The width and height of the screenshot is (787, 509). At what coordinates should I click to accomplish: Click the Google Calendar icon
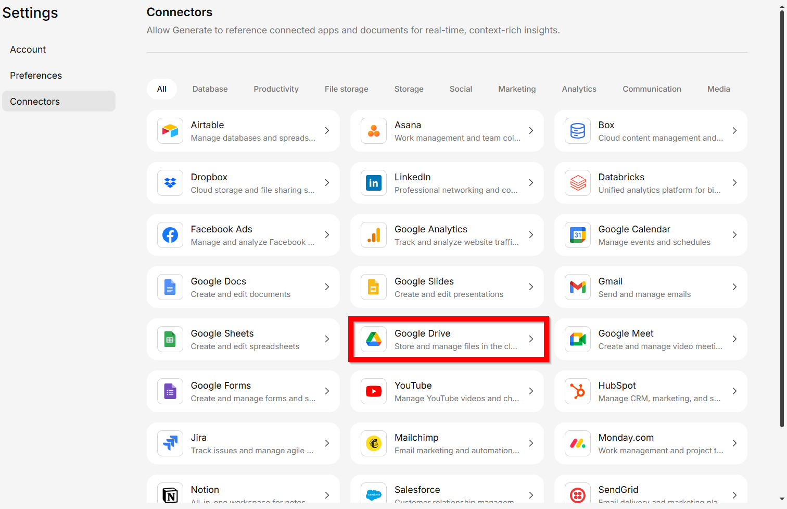(578, 235)
